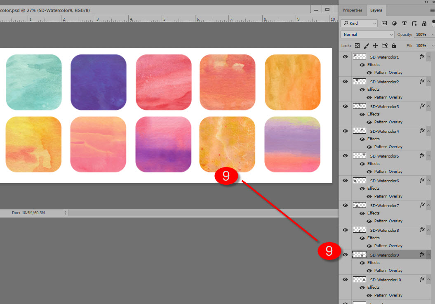Image resolution: width=435 pixels, height=304 pixels.
Task: Click fx icon on SD-Watercolor5 layer
Action: point(422,155)
